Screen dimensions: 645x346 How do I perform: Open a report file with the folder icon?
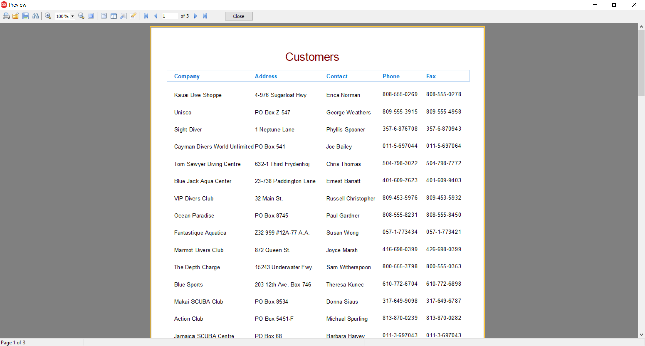tap(16, 16)
